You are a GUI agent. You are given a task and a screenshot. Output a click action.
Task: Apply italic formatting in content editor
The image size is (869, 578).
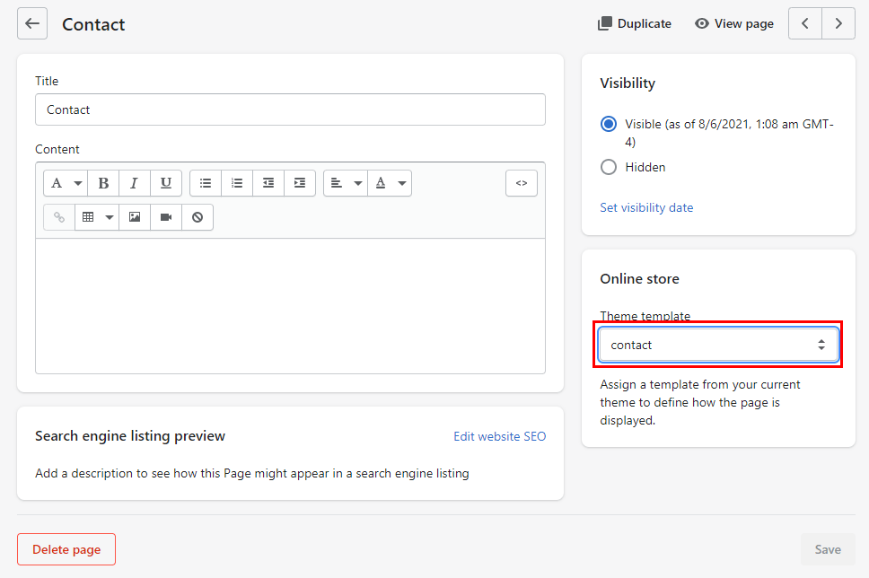(x=134, y=183)
